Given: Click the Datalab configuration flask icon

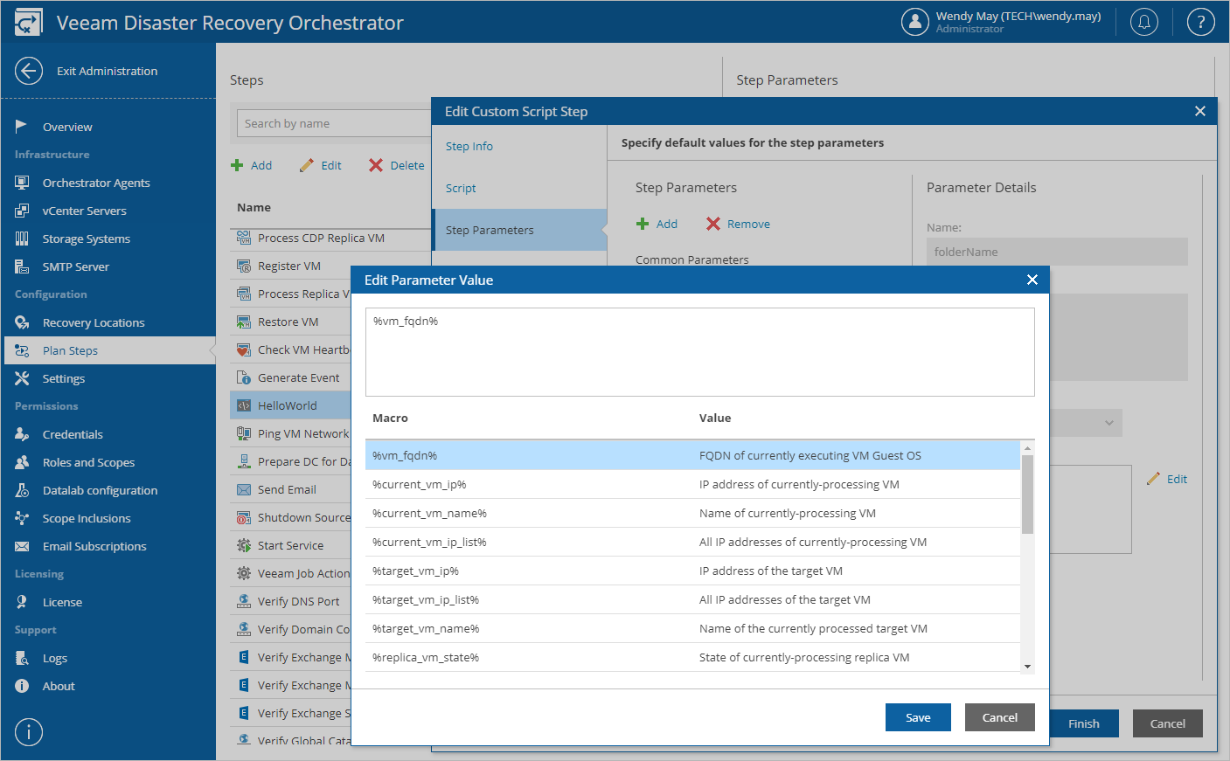Looking at the screenshot, I should pos(22,490).
